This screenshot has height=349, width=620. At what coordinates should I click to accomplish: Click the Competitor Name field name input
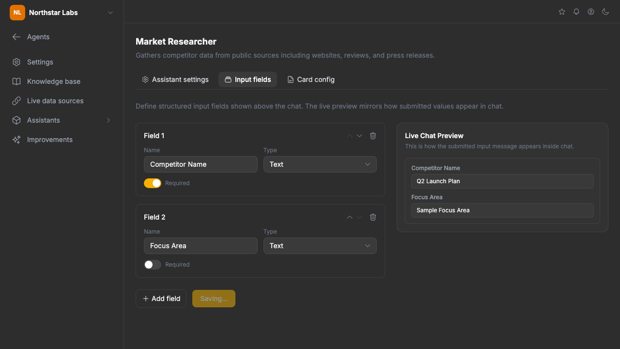[201, 164]
